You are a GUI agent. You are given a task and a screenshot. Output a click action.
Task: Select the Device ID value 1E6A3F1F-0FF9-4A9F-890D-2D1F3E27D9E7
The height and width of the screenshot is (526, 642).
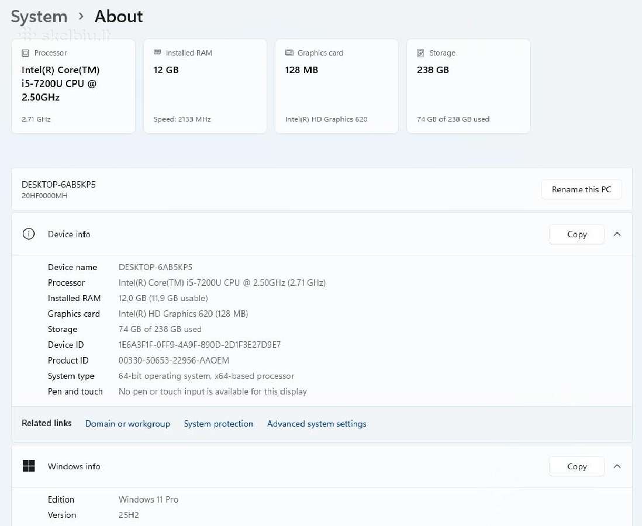[x=199, y=345]
